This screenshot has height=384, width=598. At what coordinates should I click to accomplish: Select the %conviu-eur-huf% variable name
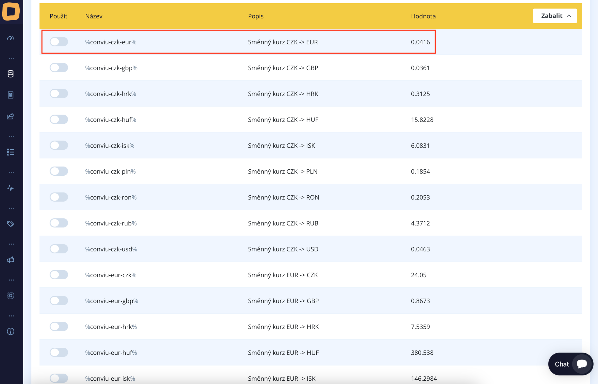coord(111,353)
